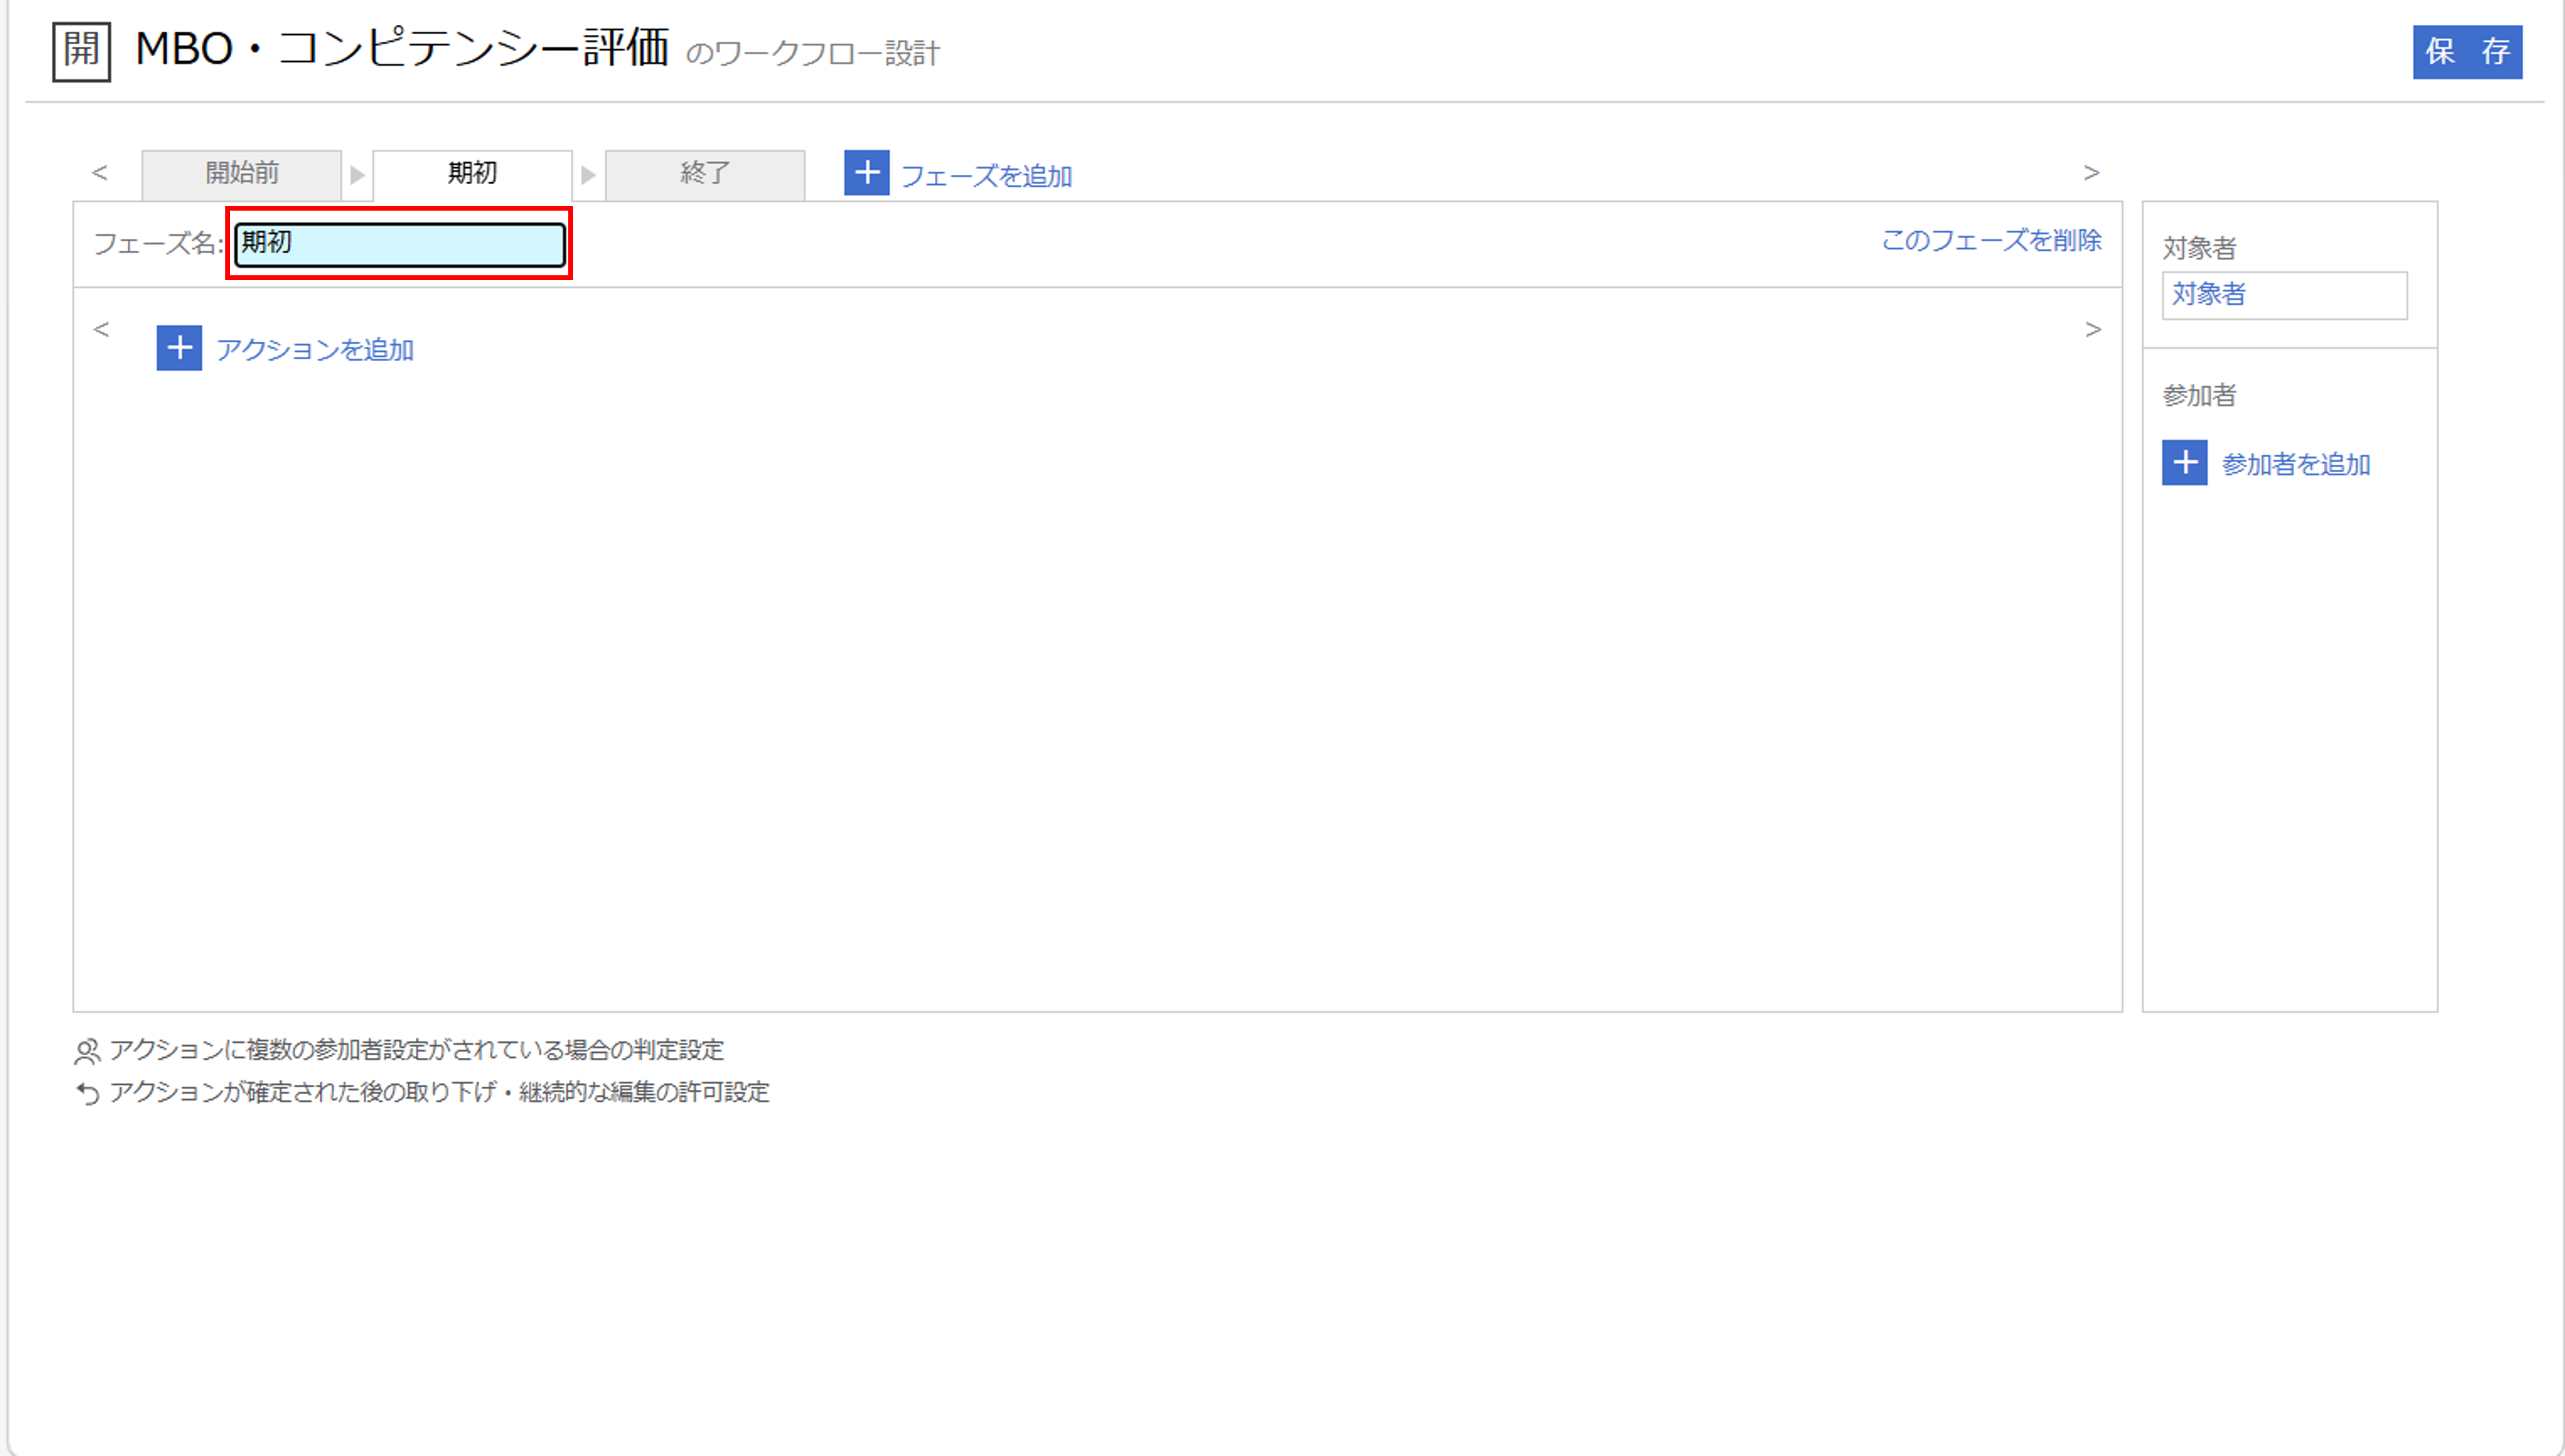
Task: Click the 保存 button
Action: (2467, 51)
